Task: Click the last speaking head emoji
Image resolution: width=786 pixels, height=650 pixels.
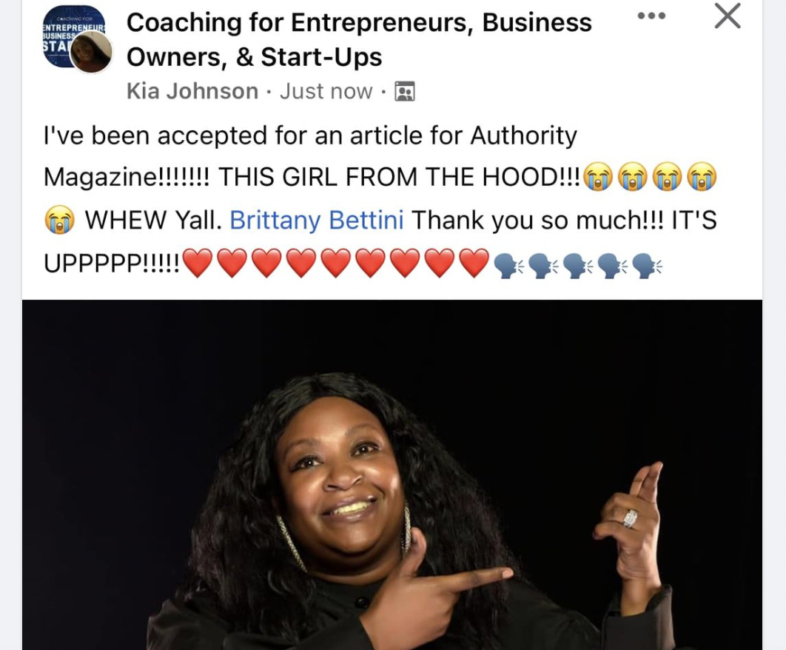Action: 647,265
